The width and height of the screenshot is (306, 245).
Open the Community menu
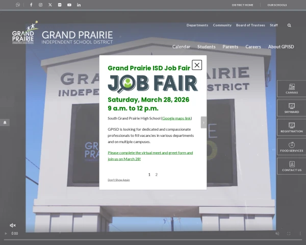click(222, 25)
